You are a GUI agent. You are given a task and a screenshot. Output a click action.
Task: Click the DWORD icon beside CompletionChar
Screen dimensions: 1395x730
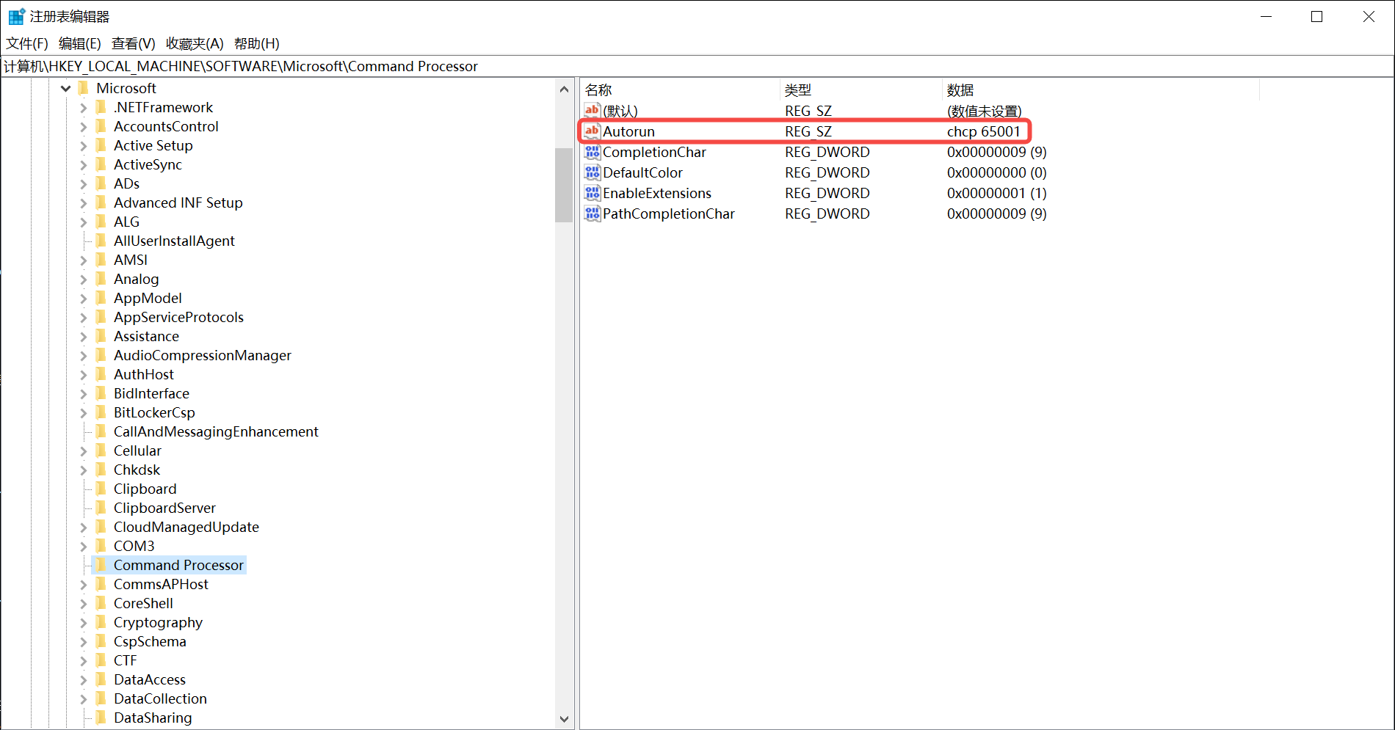pos(592,152)
